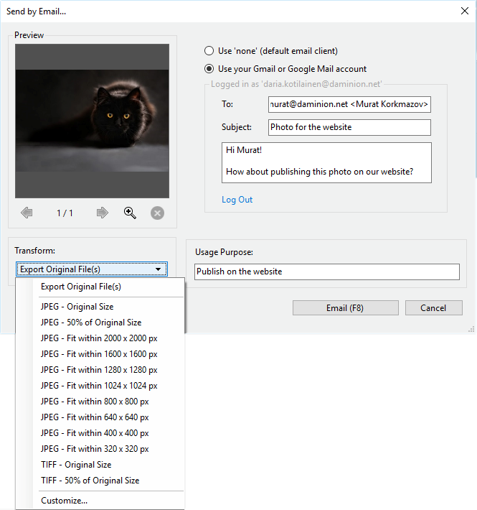Click the Log Out link
This screenshot has height=510, width=477.
[237, 200]
